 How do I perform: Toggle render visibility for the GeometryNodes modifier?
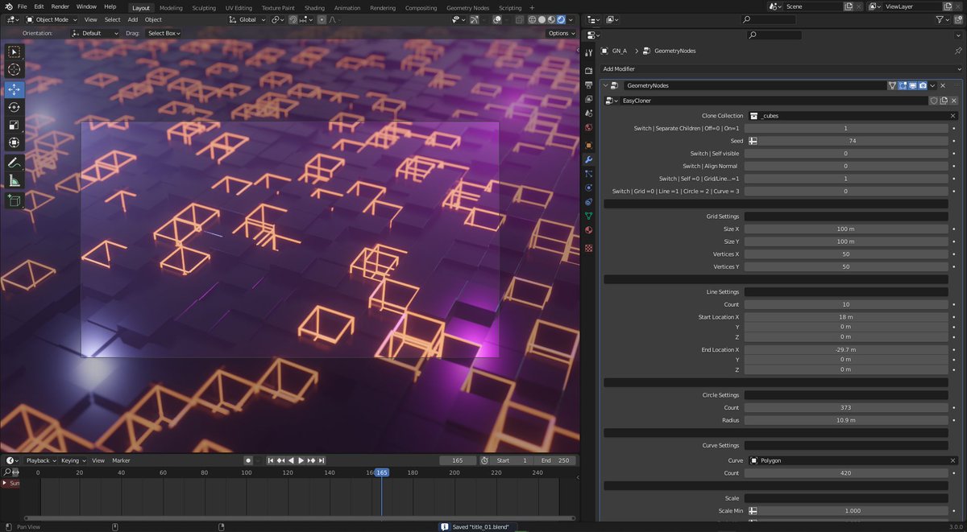[923, 85]
